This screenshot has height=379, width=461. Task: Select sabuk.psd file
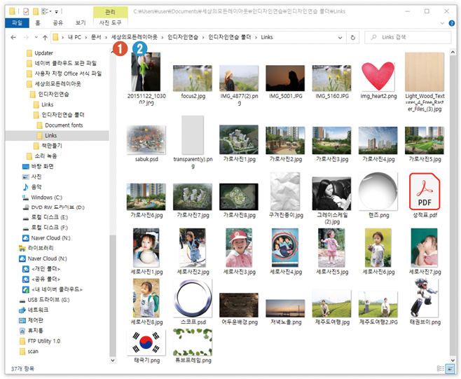click(x=146, y=140)
